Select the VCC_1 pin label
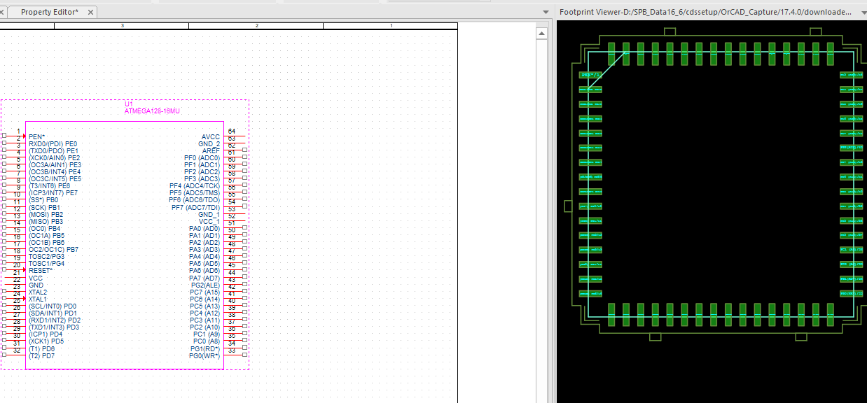Viewport: 867px width, 403px height. 209,222
